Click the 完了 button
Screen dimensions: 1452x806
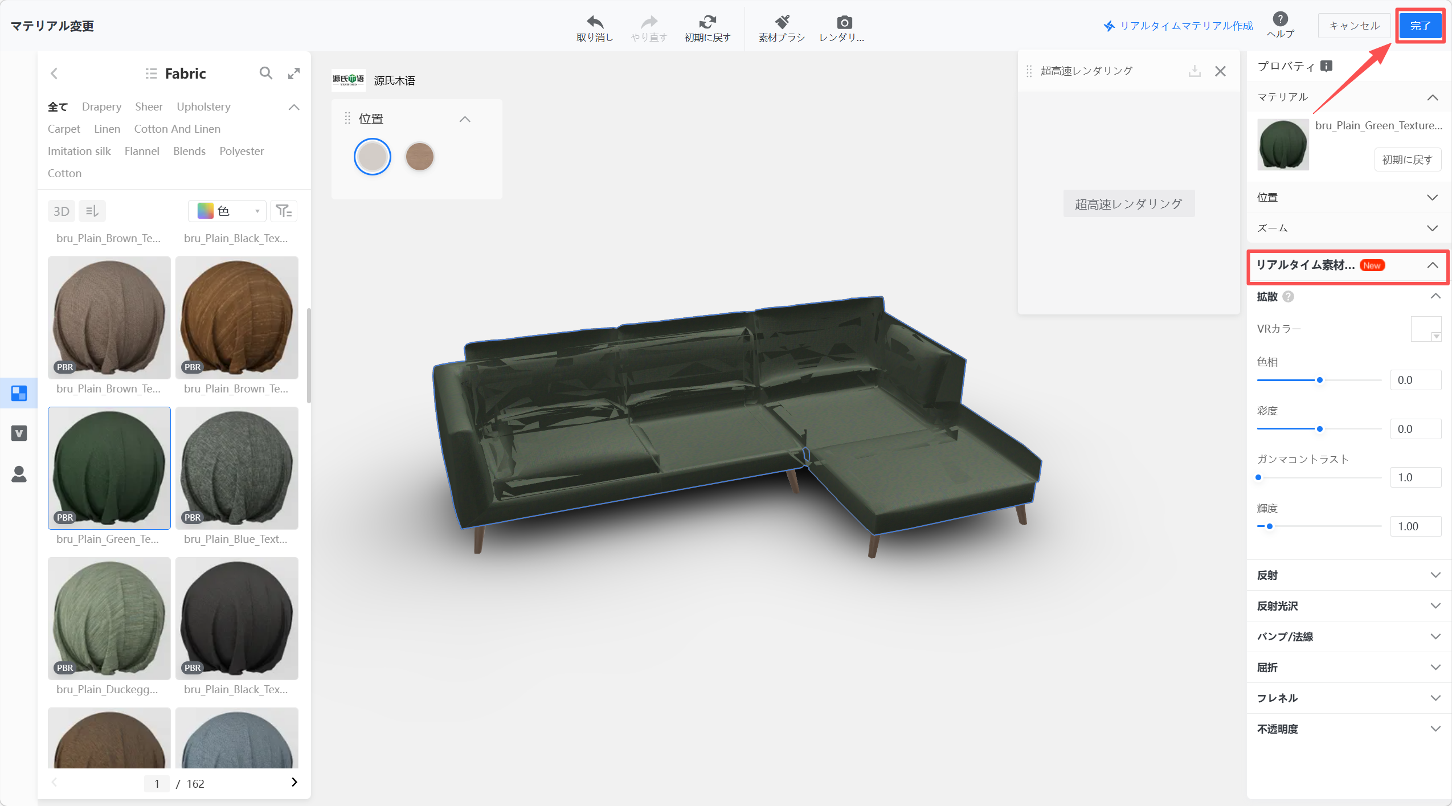click(1420, 26)
